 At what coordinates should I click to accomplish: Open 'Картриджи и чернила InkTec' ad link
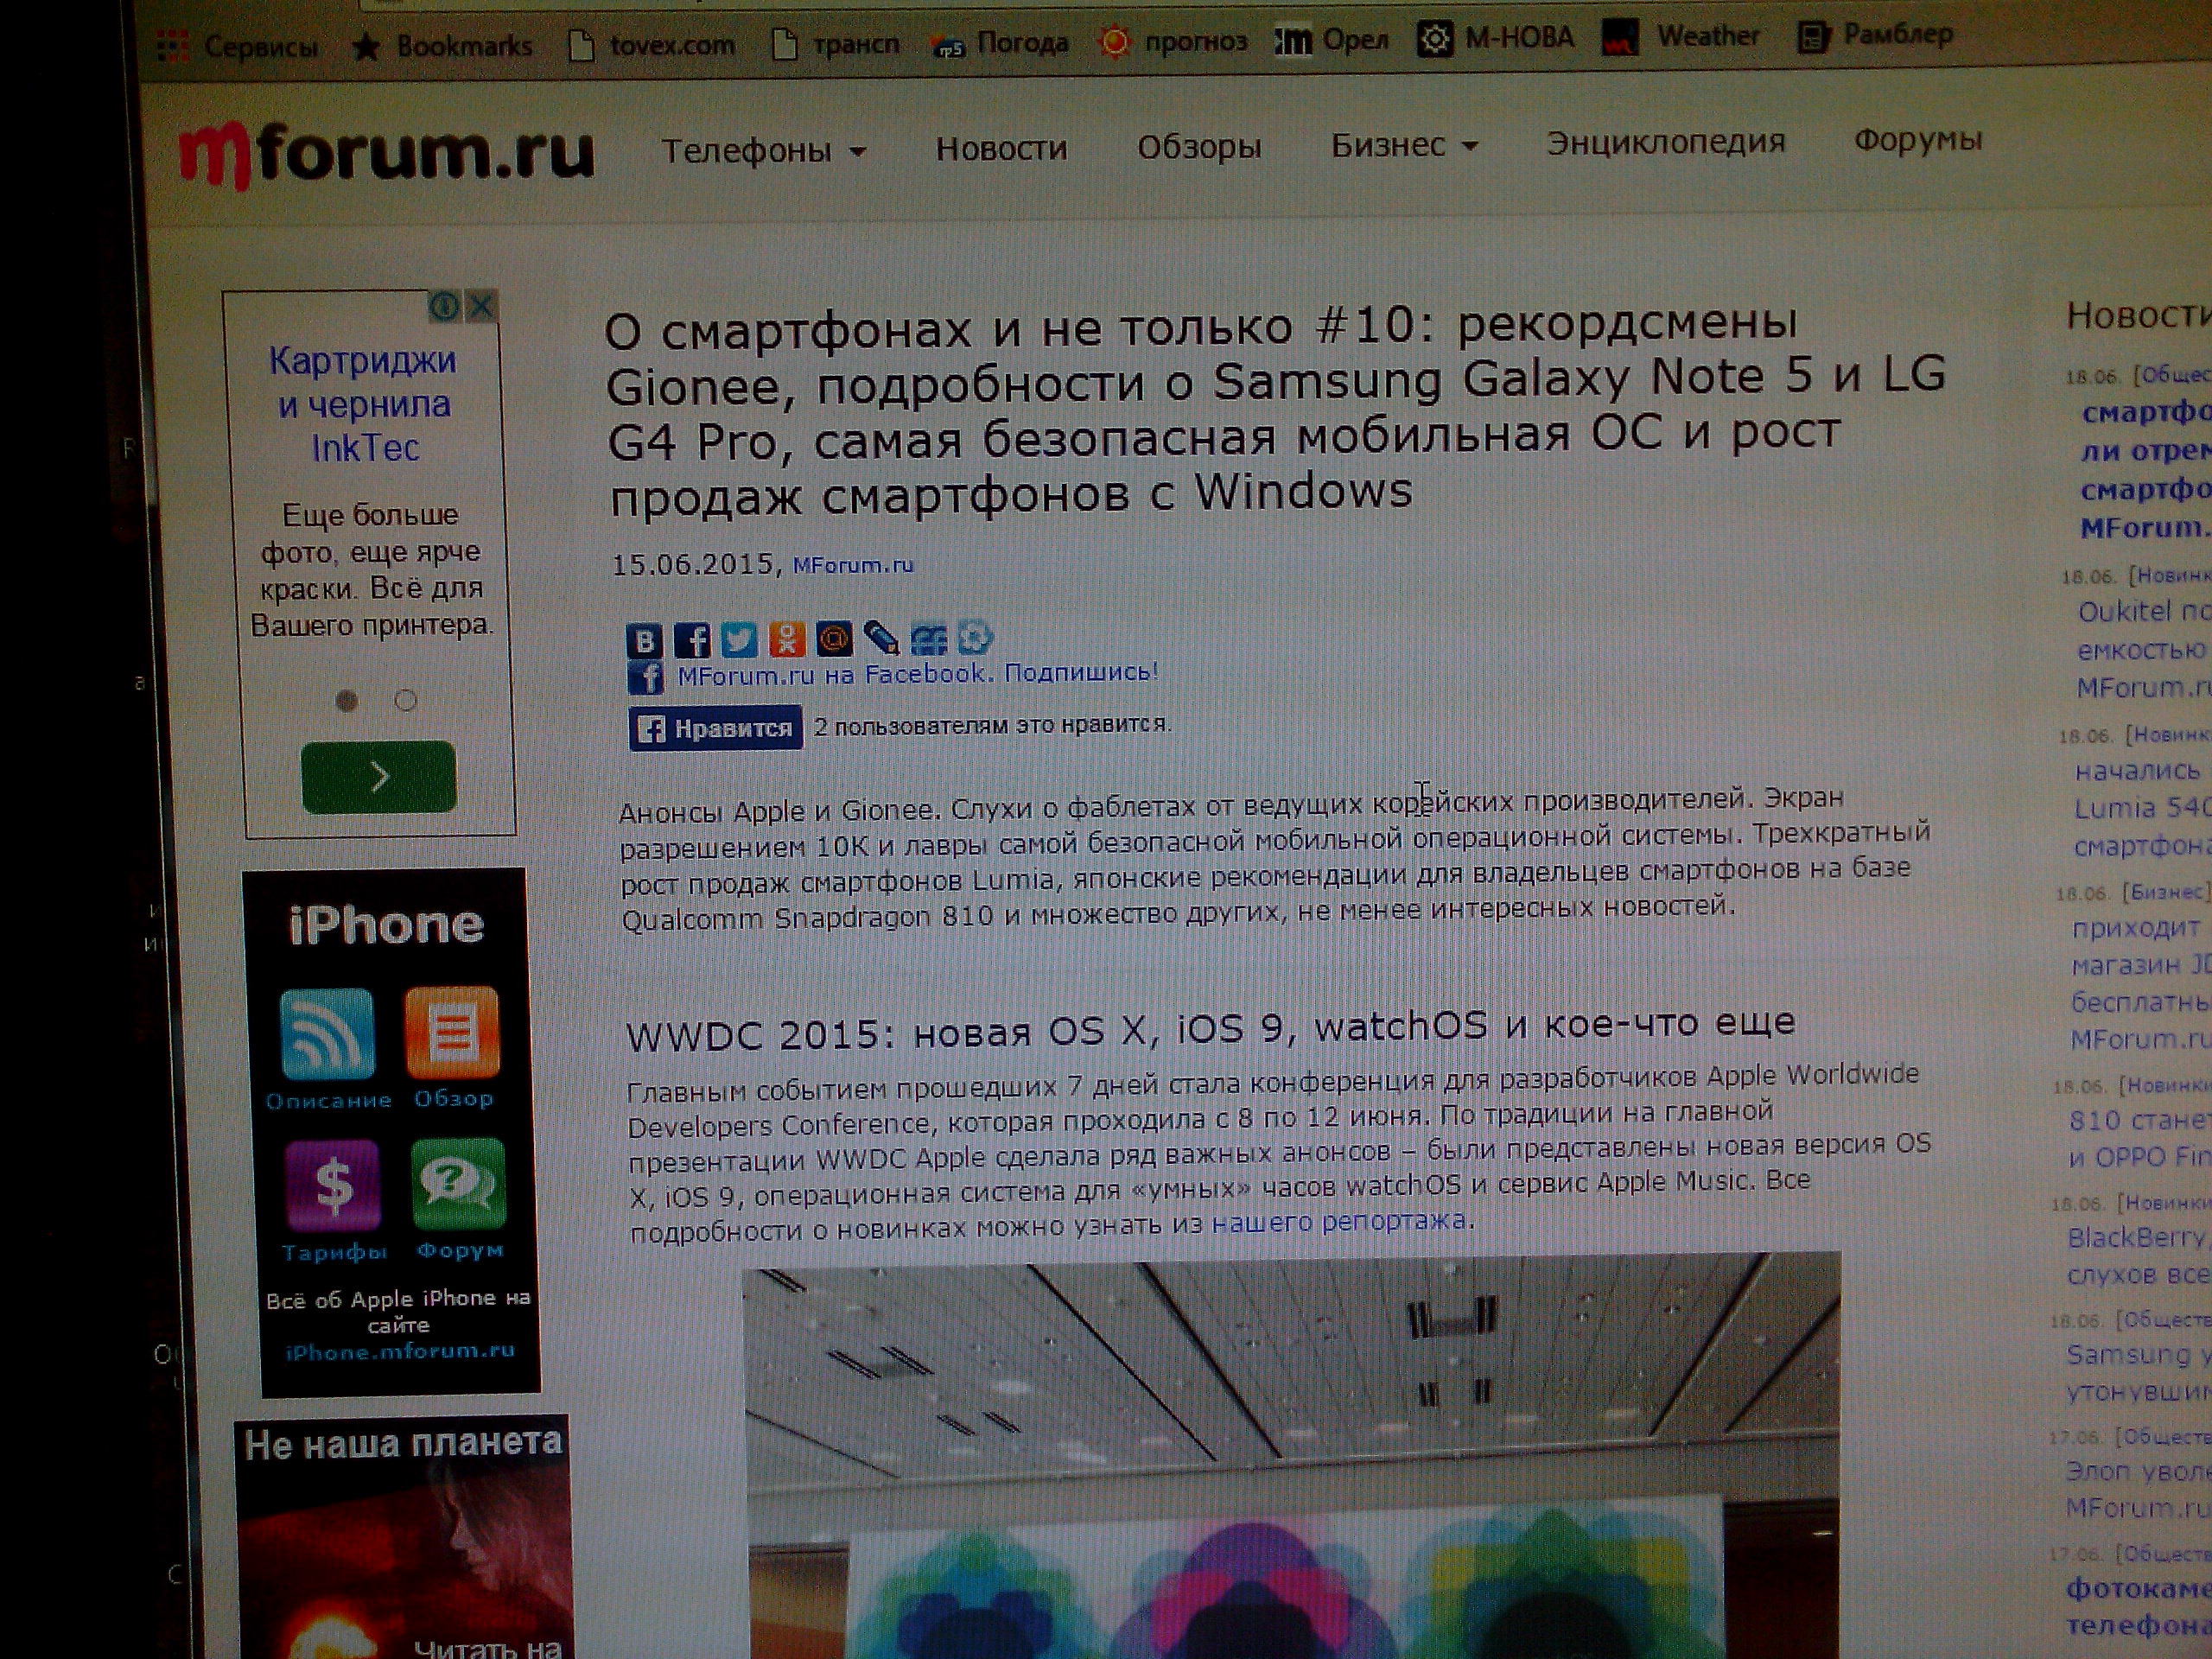(x=364, y=404)
